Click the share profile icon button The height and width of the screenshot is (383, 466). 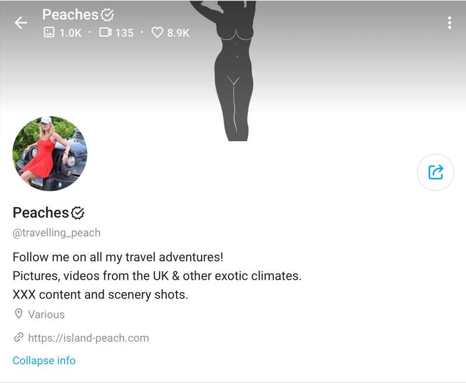pyautogui.click(x=436, y=172)
